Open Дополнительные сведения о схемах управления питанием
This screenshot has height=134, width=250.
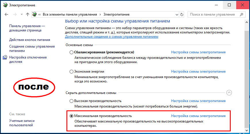(x=112, y=37)
